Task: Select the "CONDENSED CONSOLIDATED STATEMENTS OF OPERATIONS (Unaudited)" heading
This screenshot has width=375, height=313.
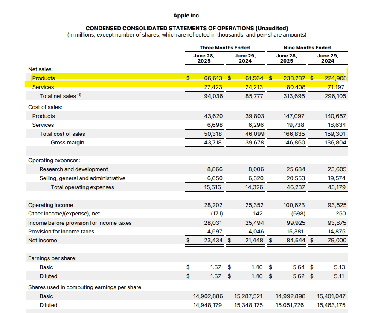Action: pos(187,28)
